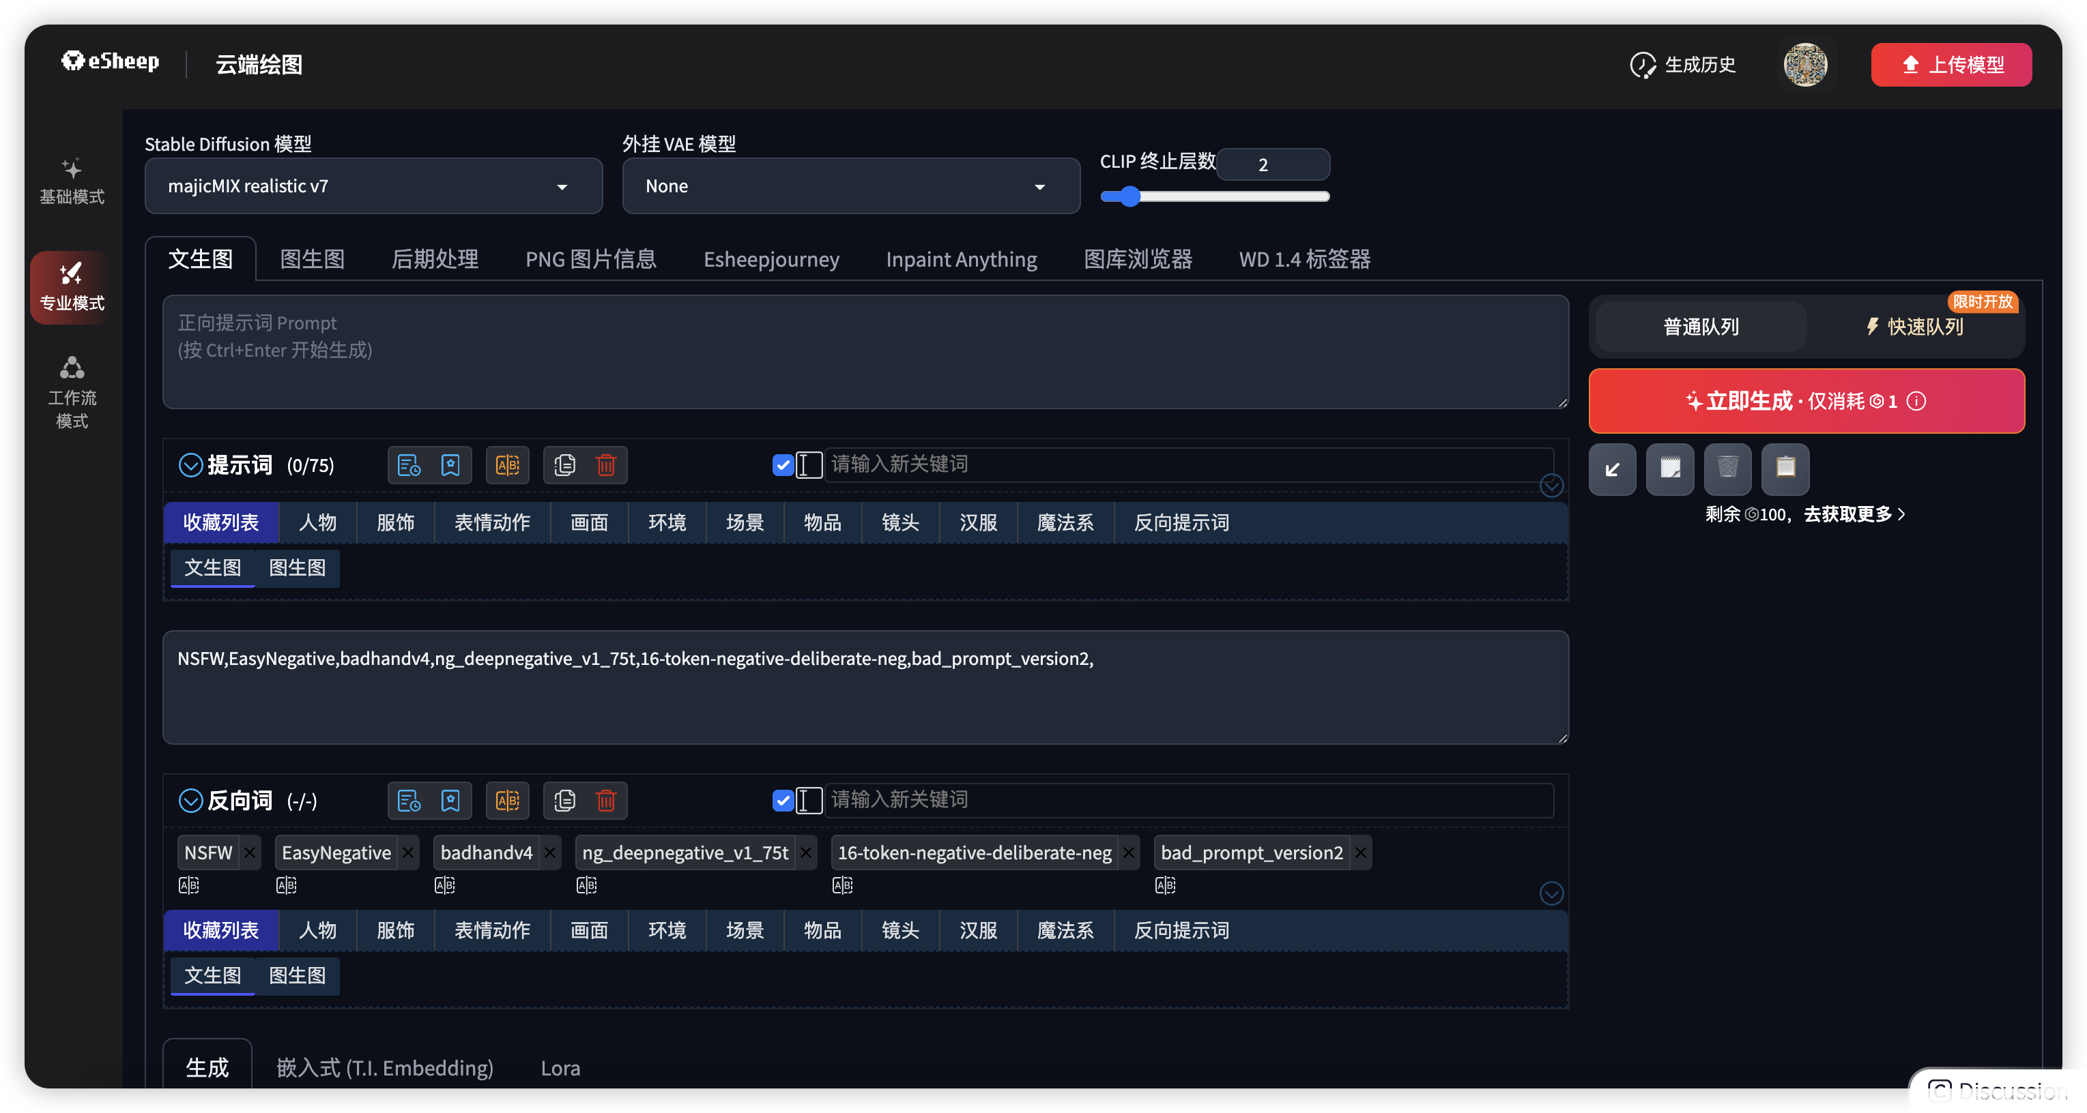
Task: Open the Stable Diffusion 模型 dropdown
Action: 373,186
